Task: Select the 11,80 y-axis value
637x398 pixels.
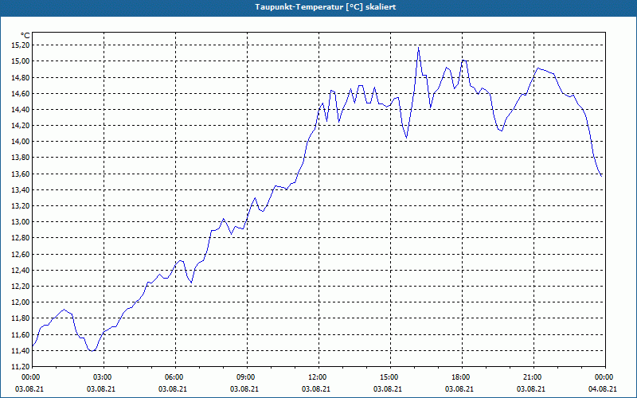Action: [x=19, y=318]
